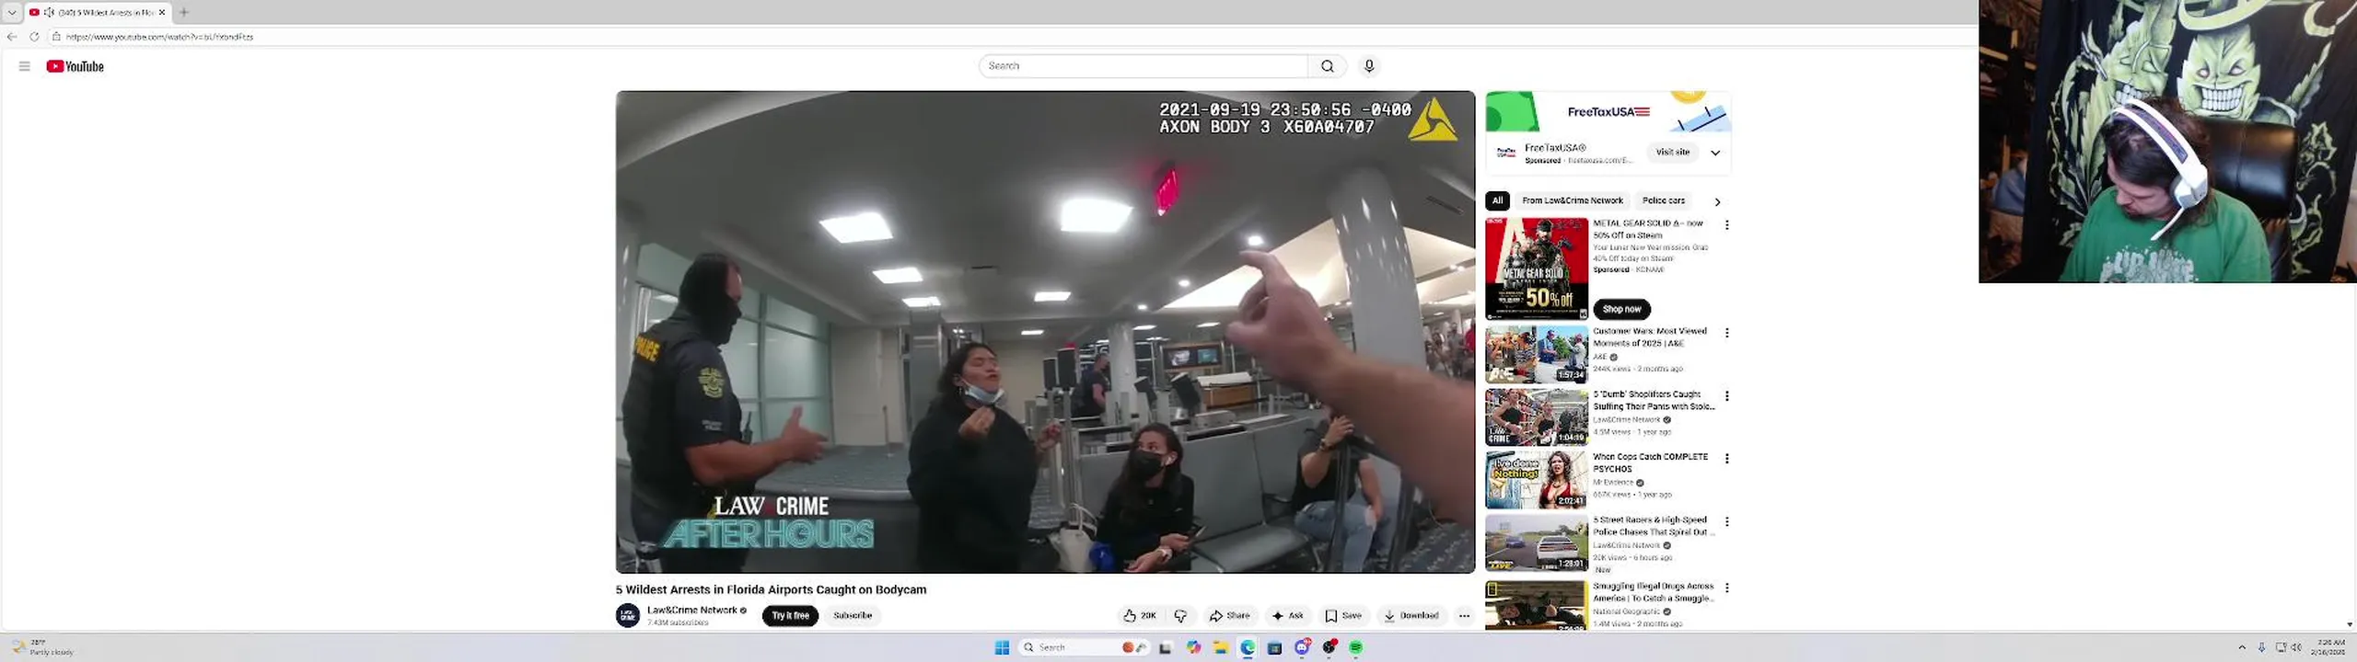This screenshot has width=2357, height=662.
Task: Open options for 'Smuggling Illegal Drugs' video
Action: (1726, 588)
